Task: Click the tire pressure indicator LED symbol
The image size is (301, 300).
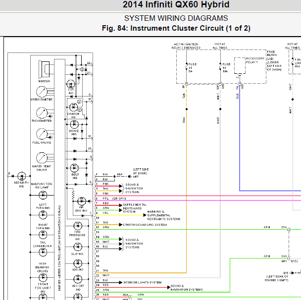Action: tap(78, 226)
